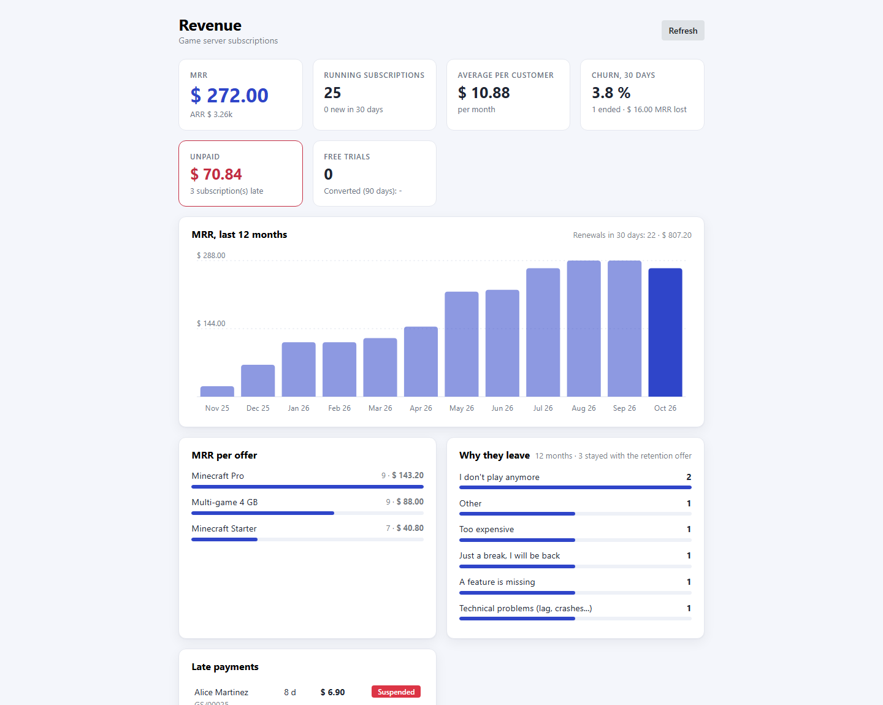Click the Refresh button
The height and width of the screenshot is (705, 883).
(682, 31)
